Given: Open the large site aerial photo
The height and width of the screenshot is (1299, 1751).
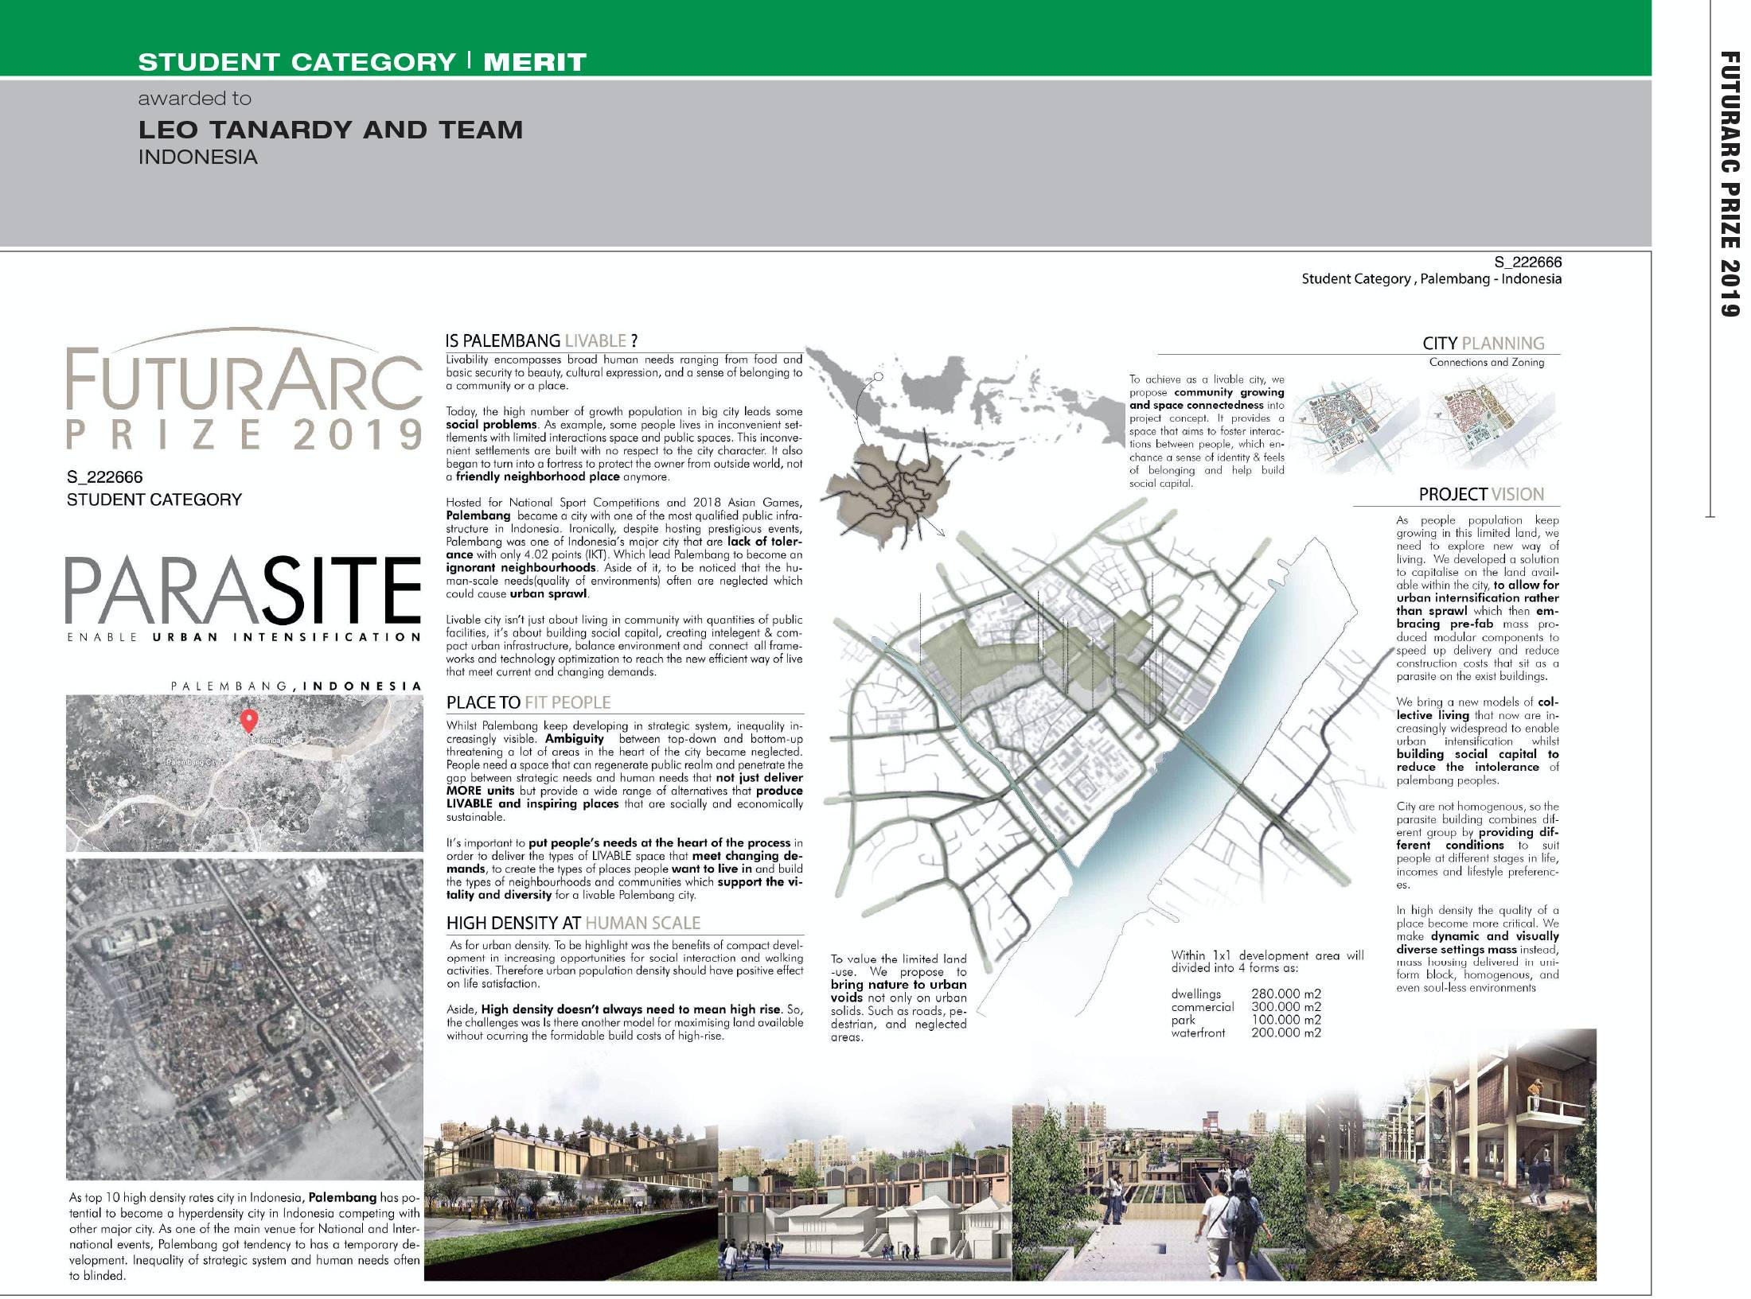Looking at the screenshot, I should [244, 1019].
